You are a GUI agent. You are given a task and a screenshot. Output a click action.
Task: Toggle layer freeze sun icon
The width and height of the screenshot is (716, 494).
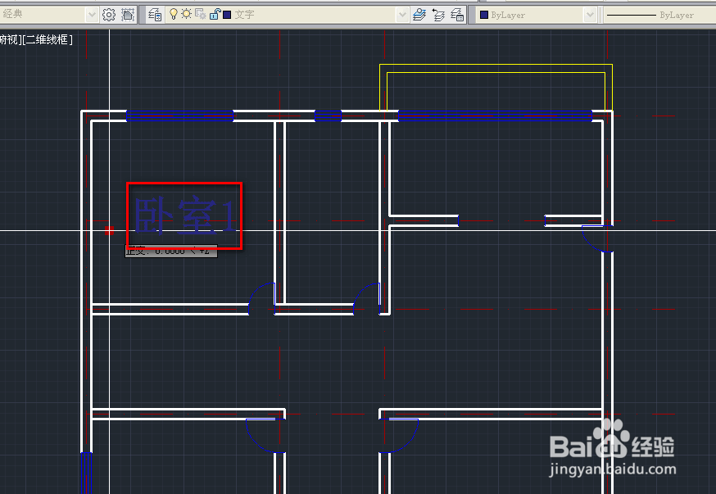pyautogui.click(x=186, y=14)
